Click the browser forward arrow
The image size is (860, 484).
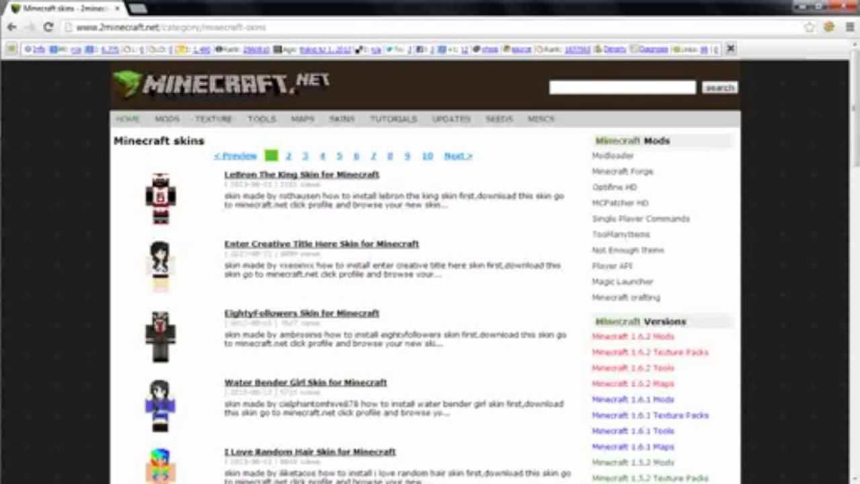[x=30, y=28]
